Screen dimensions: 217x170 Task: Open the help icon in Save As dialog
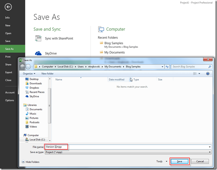coord(208,74)
